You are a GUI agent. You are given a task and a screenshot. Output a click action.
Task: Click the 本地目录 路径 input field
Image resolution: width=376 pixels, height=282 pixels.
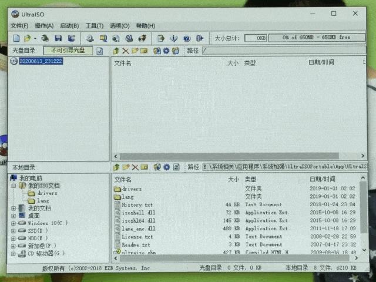(284, 167)
